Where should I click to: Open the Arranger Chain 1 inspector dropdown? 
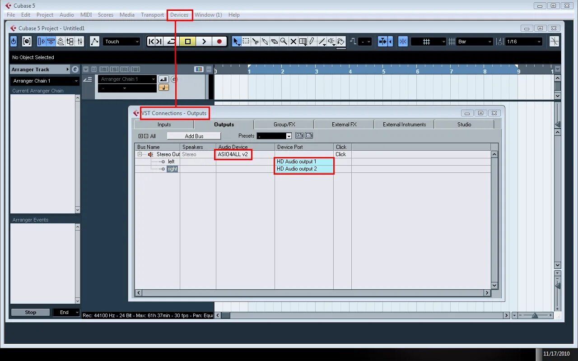[45, 81]
